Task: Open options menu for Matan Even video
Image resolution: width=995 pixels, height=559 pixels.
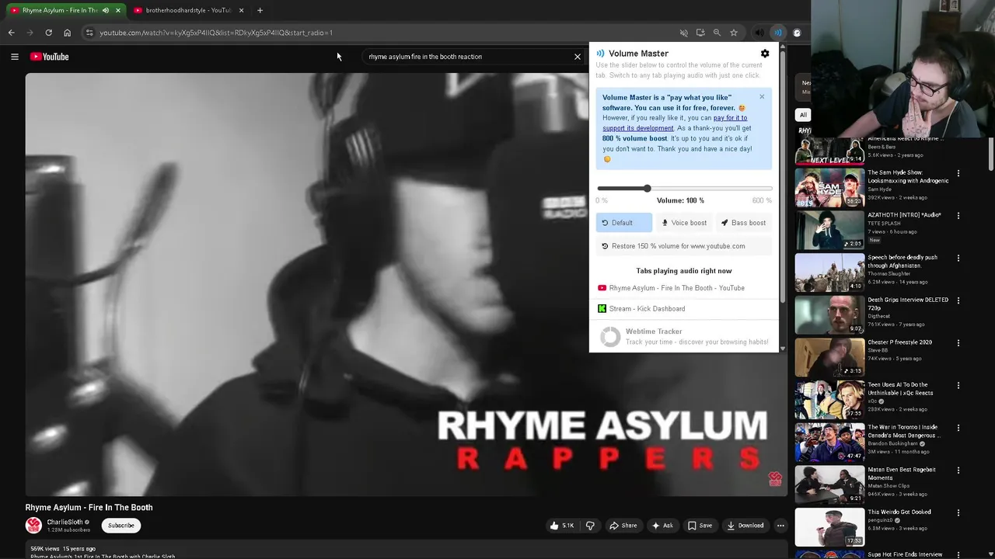Action: click(x=958, y=470)
